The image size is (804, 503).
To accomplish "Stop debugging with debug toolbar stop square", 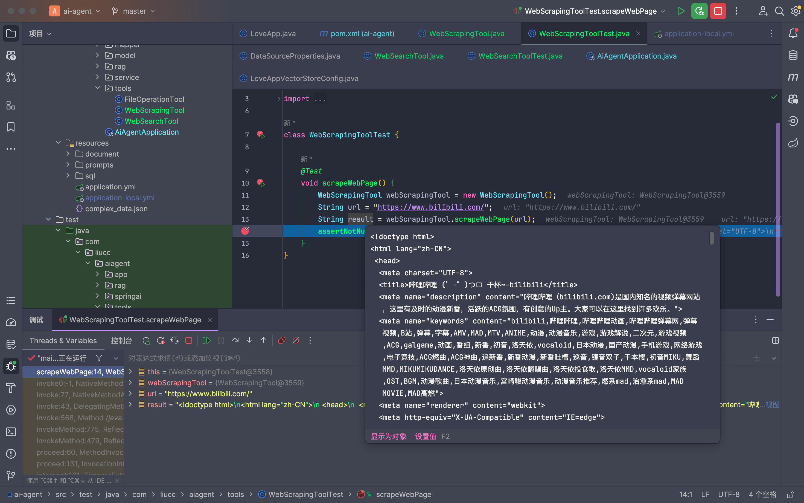I will click(x=189, y=341).
